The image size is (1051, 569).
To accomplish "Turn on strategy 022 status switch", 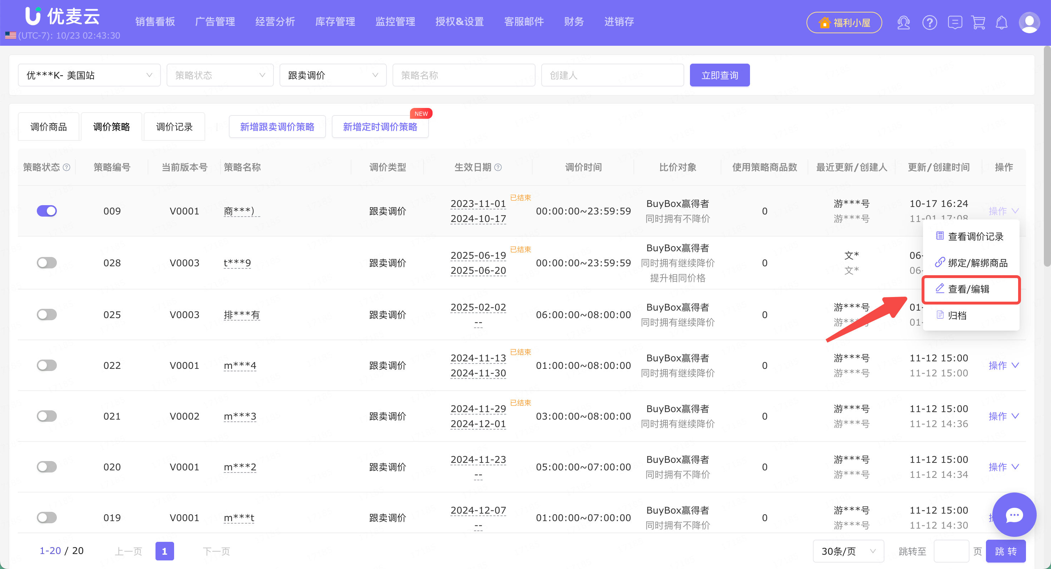I will click(47, 366).
